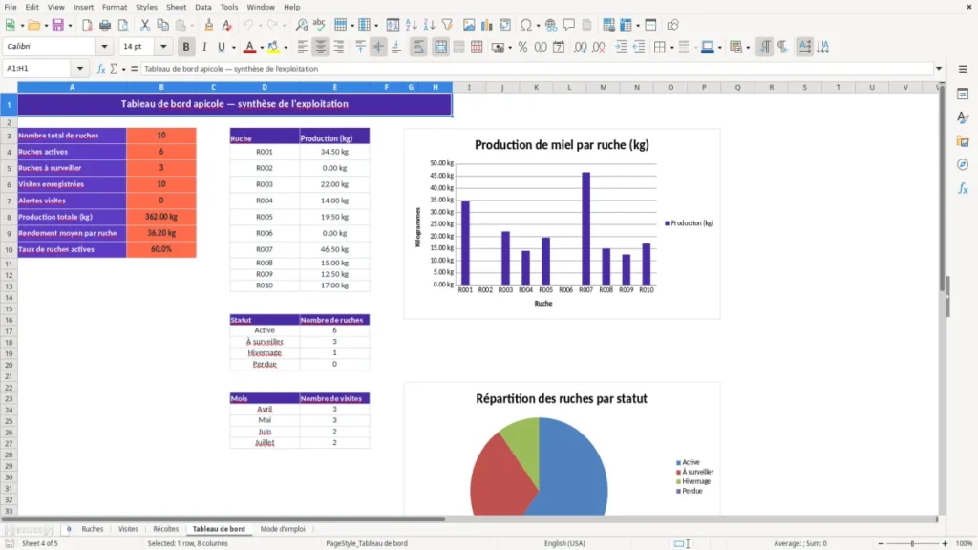The height and width of the screenshot is (550, 978).
Task: Open the Format menu
Action: (115, 7)
